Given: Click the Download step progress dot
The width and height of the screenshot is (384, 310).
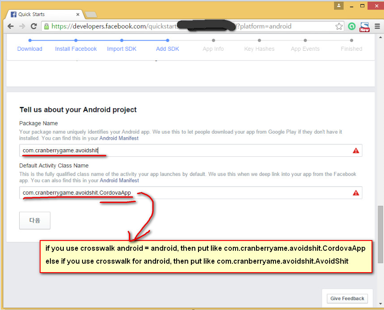Looking at the screenshot, I should pos(30,41).
